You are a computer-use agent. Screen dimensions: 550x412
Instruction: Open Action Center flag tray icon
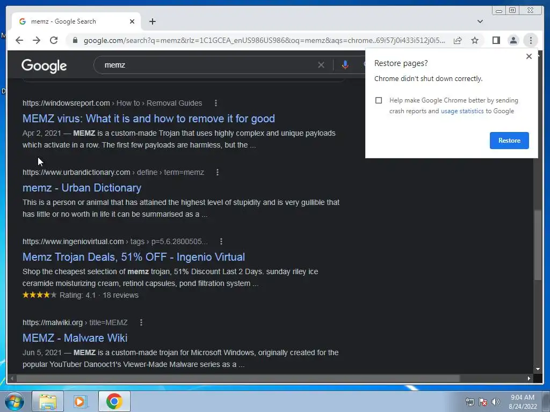(x=483, y=402)
